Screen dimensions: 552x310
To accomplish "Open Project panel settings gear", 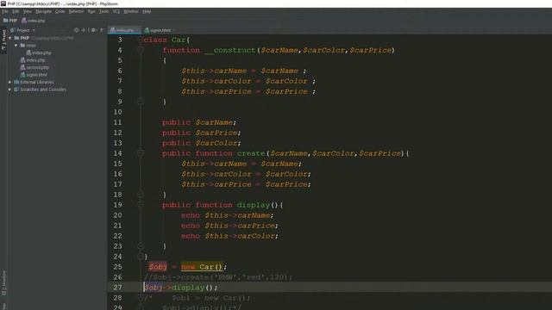I will [x=93, y=30].
